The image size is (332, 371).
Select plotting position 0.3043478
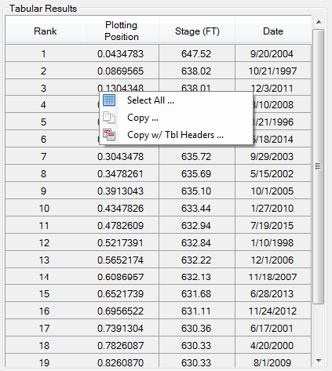(121, 156)
